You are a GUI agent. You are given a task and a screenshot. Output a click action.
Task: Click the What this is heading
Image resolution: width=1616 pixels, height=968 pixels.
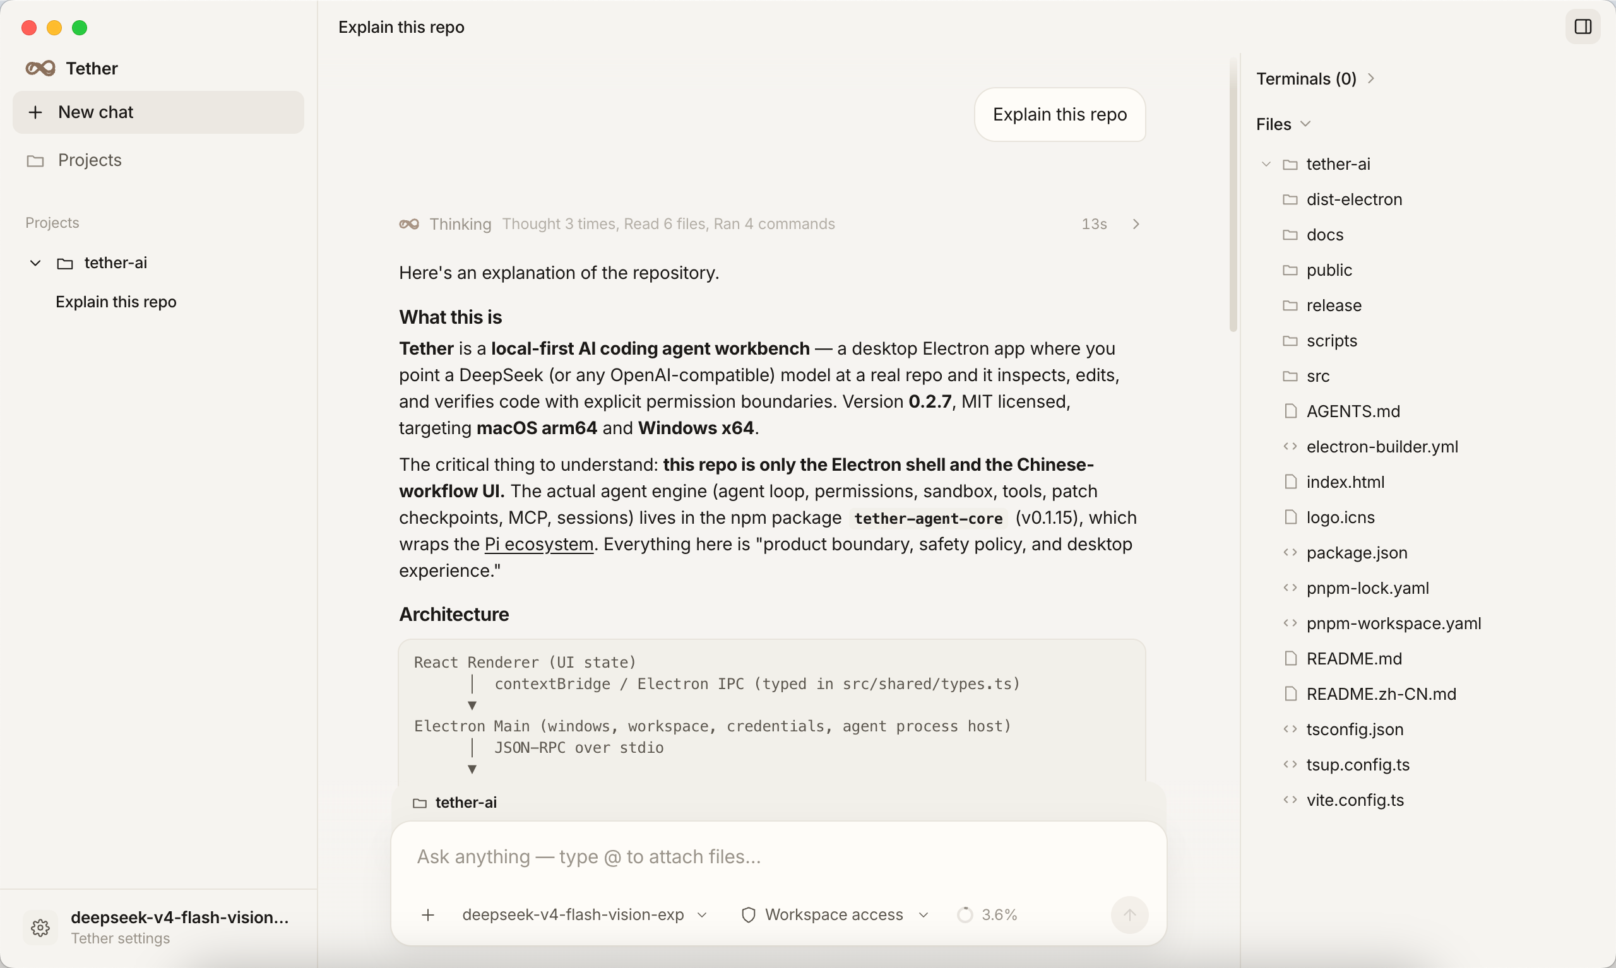click(x=451, y=317)
